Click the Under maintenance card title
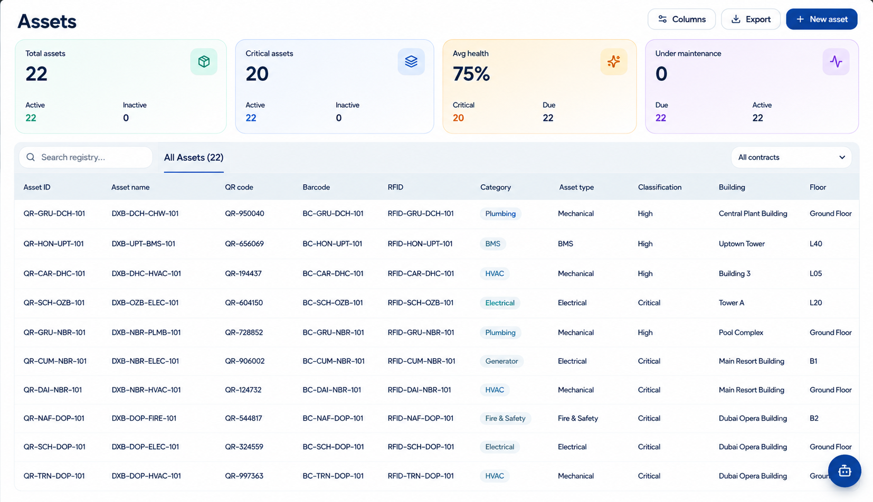 point(688,53)
